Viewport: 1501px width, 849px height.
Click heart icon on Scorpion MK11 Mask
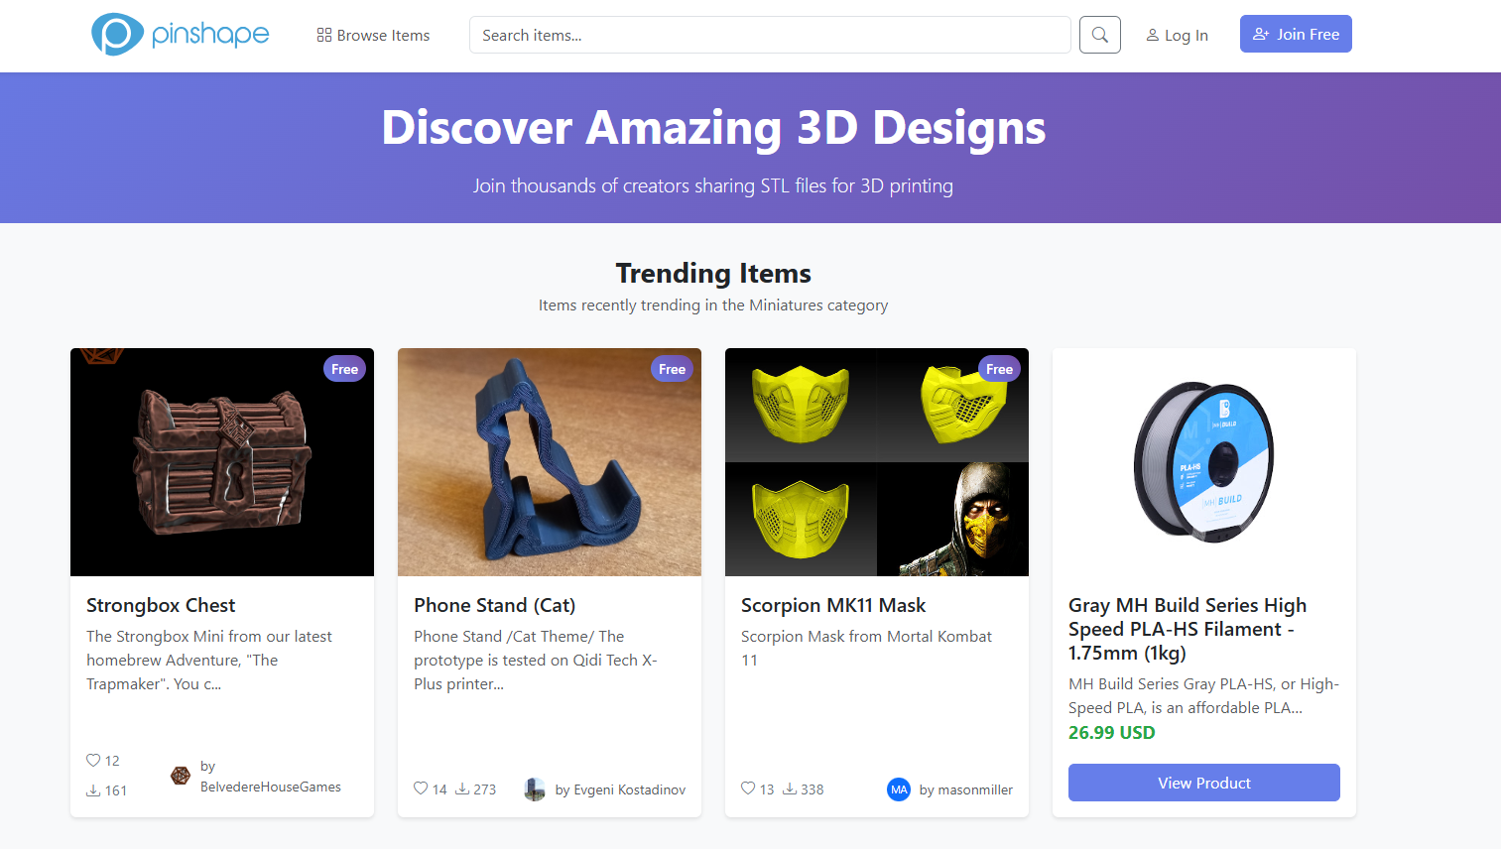point(748,789)
